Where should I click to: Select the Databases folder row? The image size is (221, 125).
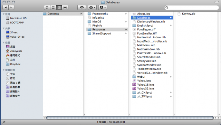[152, 18]
